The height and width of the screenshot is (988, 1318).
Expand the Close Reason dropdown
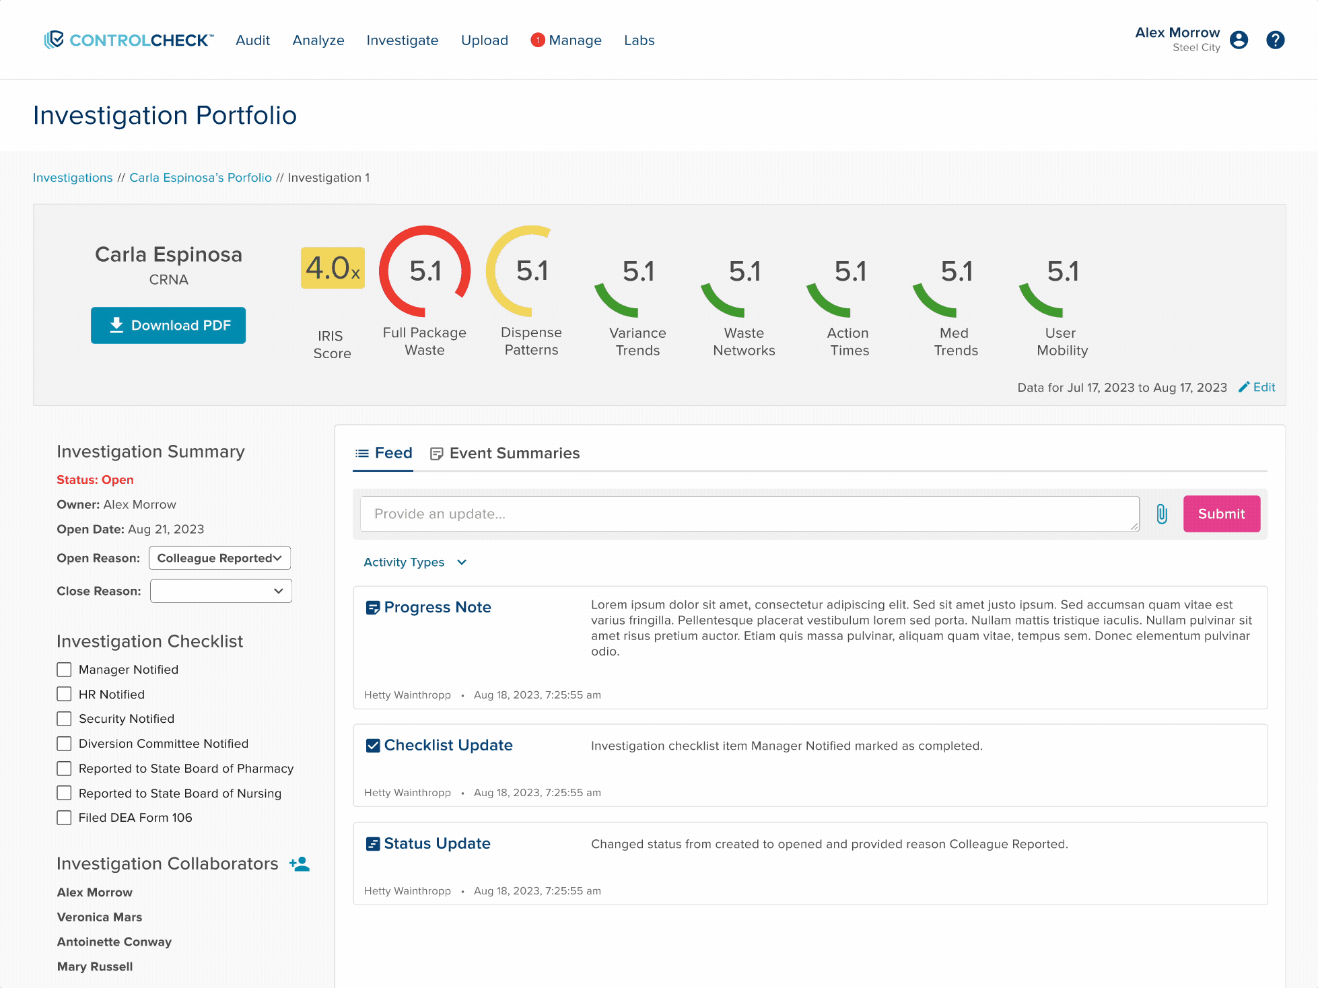[x=221, y=591]
